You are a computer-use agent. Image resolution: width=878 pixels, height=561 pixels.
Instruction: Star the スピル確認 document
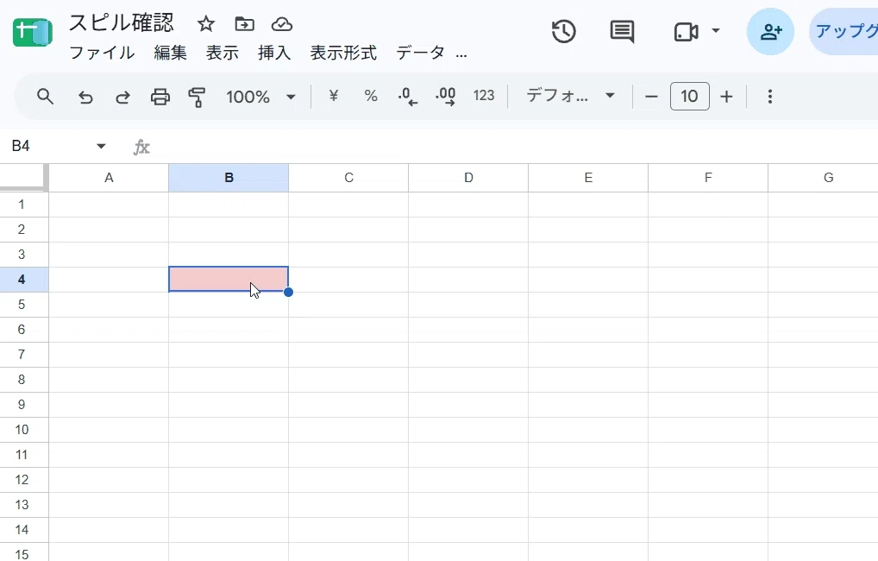pos(206,24)
